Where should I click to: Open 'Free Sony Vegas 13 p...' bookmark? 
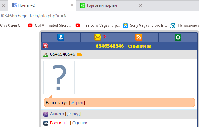pyautogui.click(x=97, y=25)
